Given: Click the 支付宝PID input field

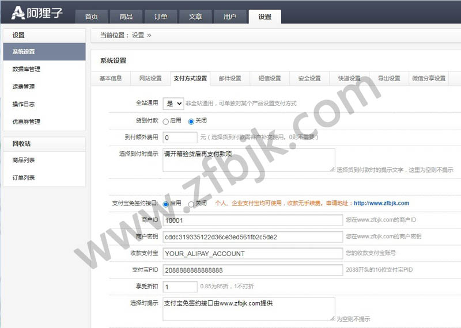Looking at the screenshot, I should pyautogui.click(x=253, y=270).
